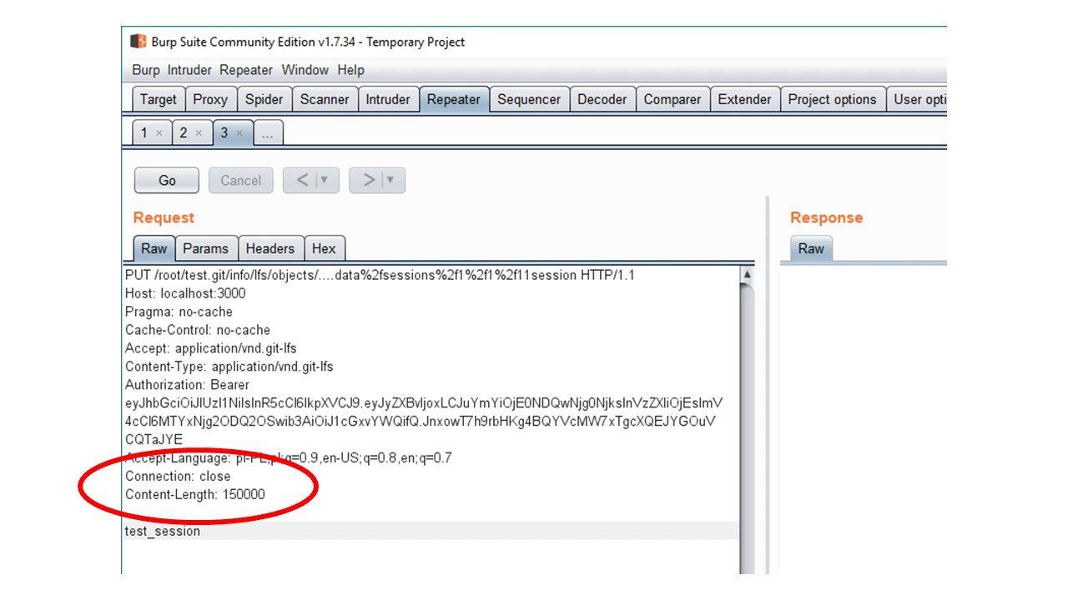
Task: Open the Window menu
Action: click(x=305, y=70)
